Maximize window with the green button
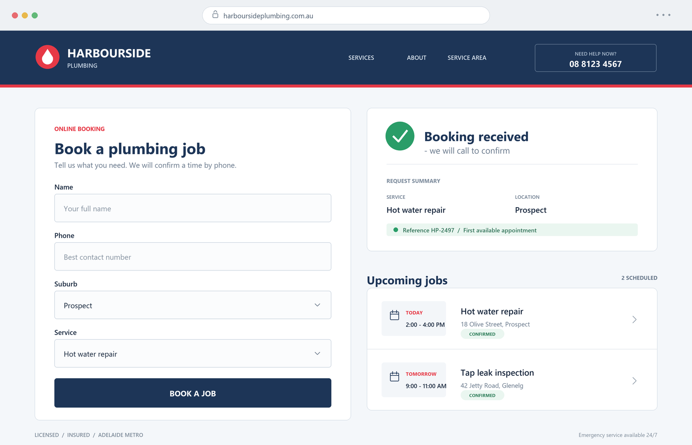This screenshot has height=445, width=692. tap(35, 15)
